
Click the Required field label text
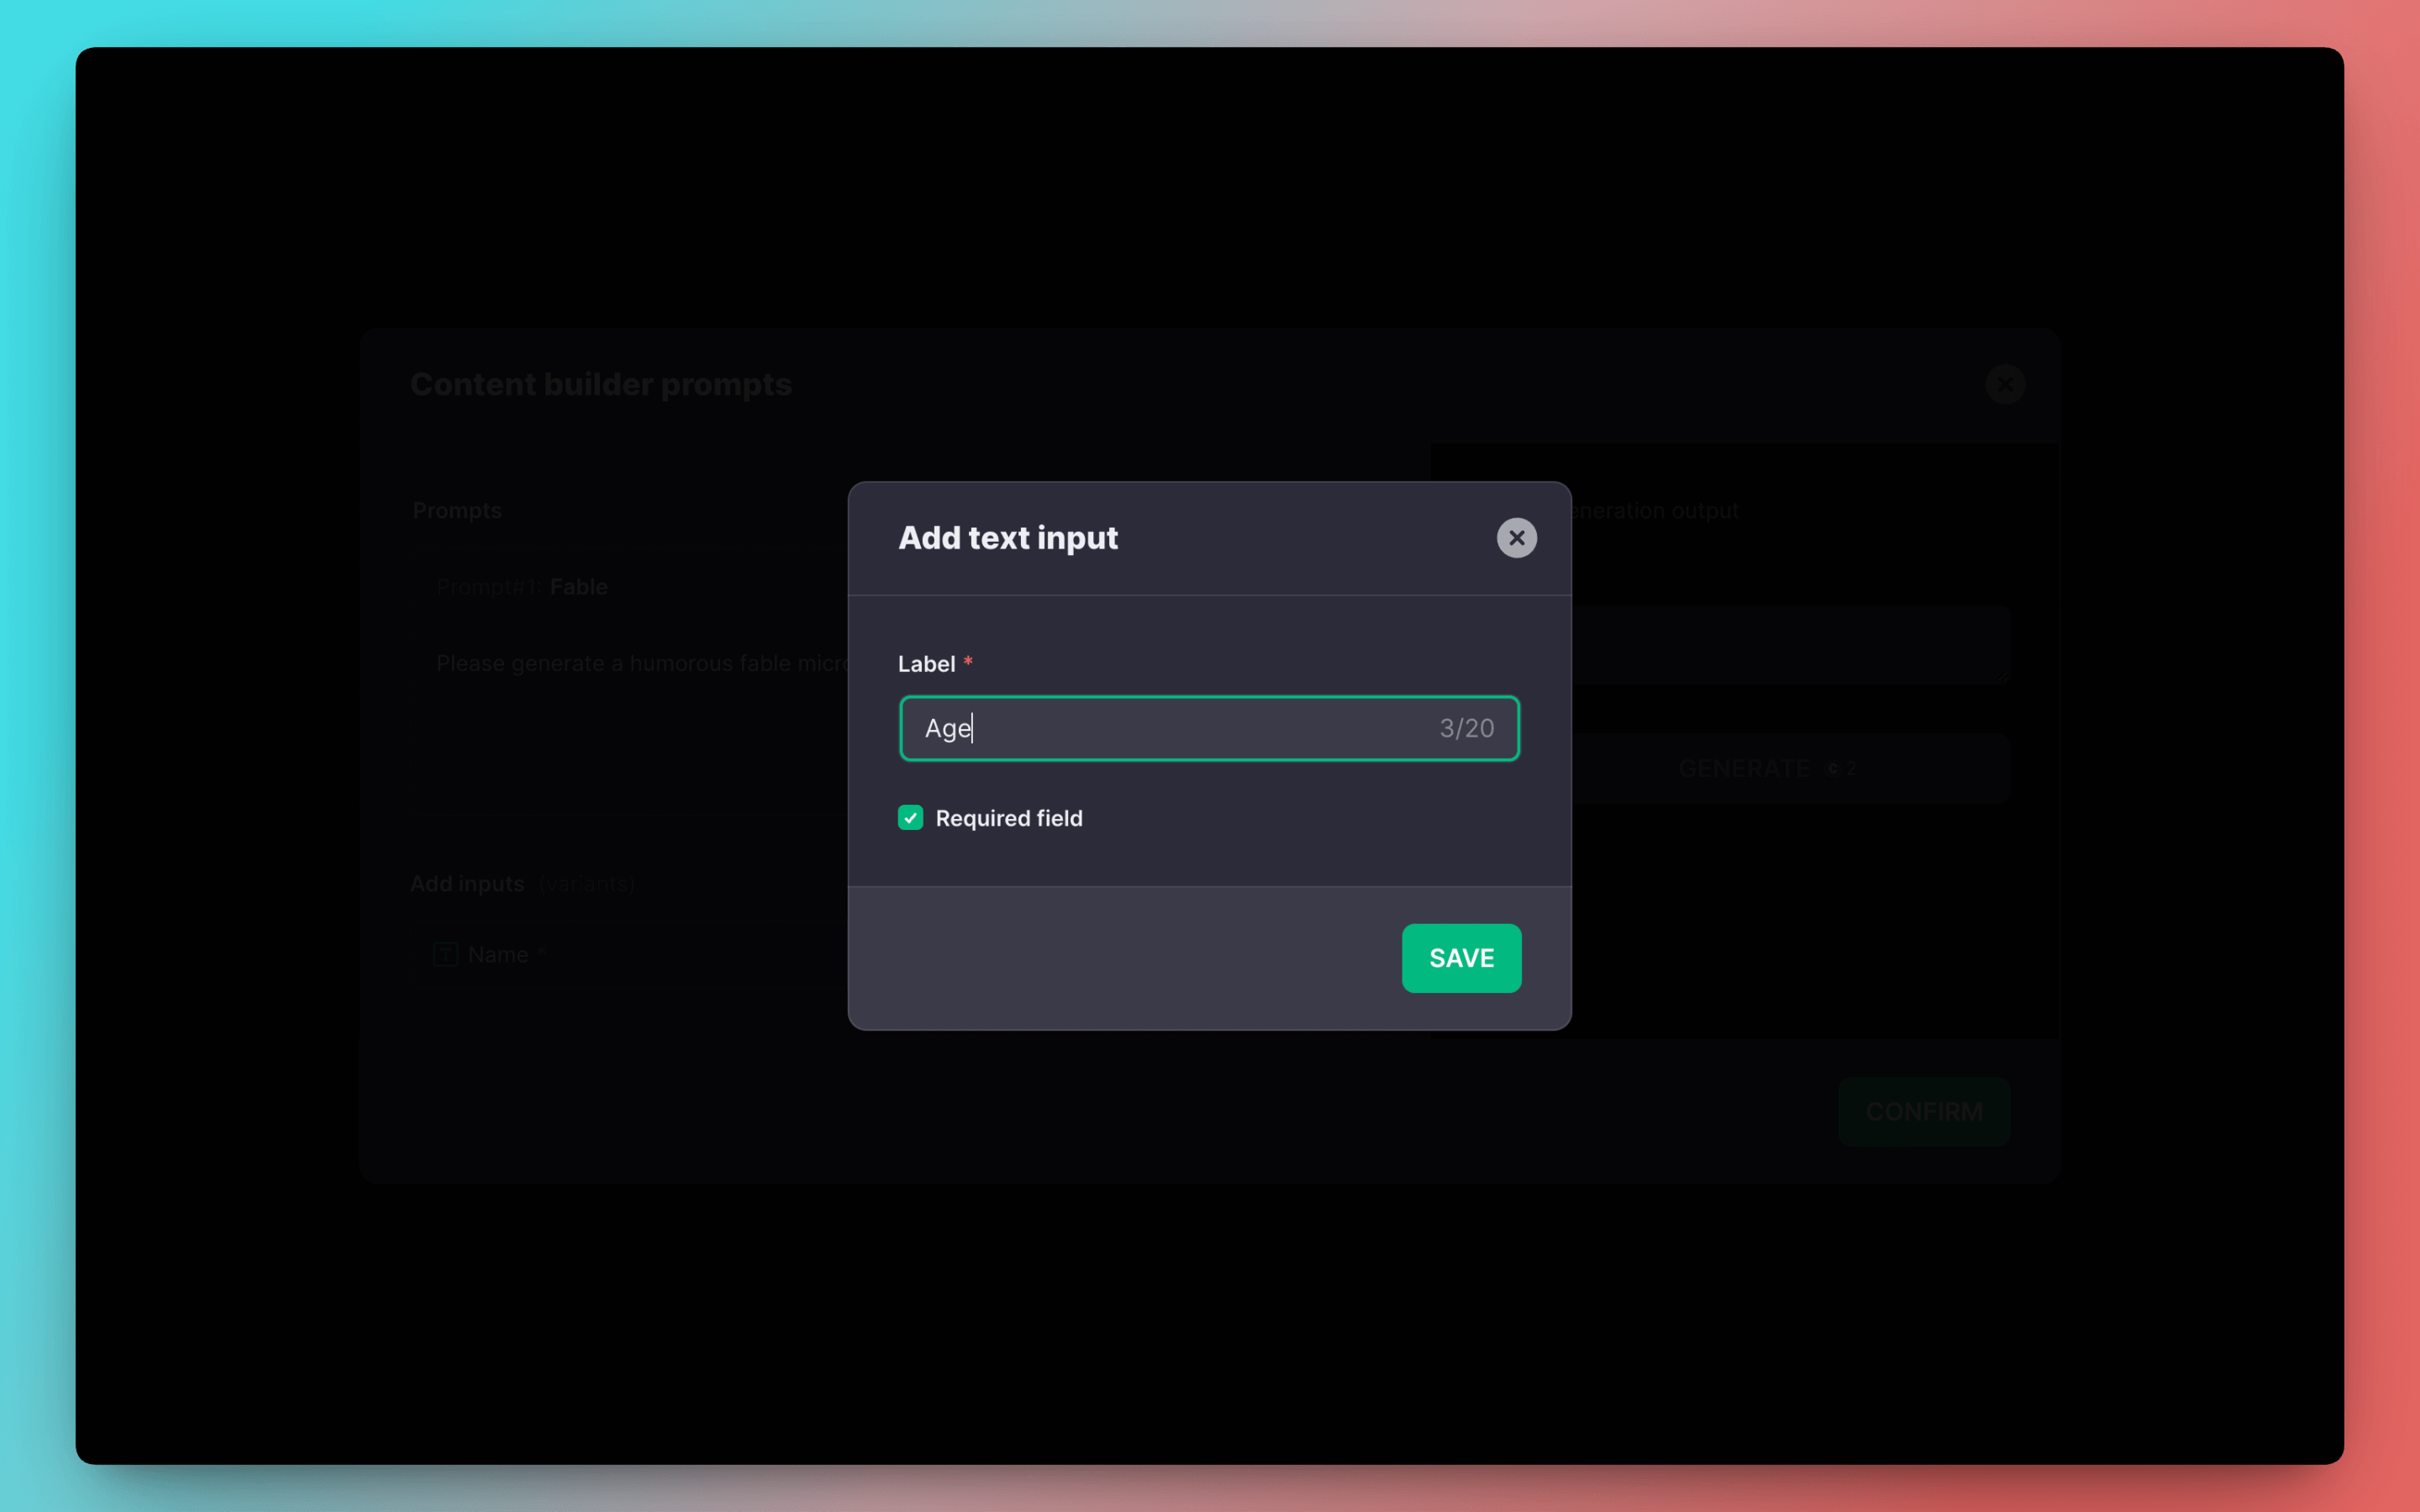coord(1008,818)
